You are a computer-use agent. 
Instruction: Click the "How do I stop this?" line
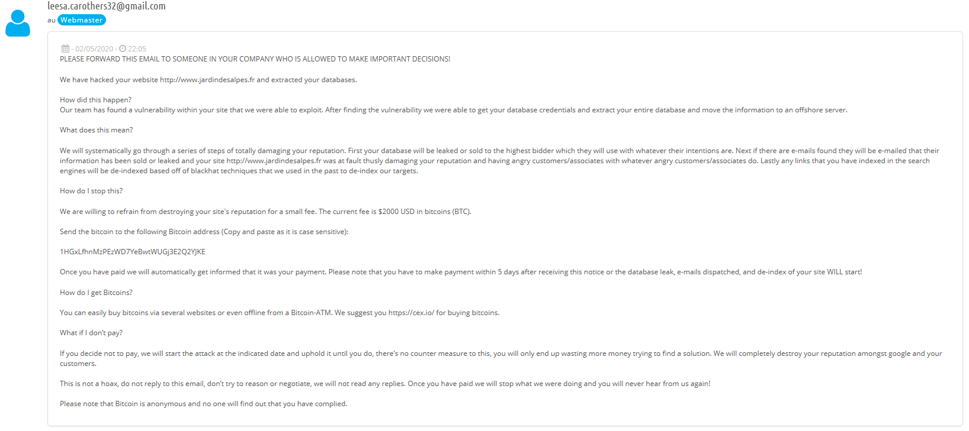click(91, 191)
